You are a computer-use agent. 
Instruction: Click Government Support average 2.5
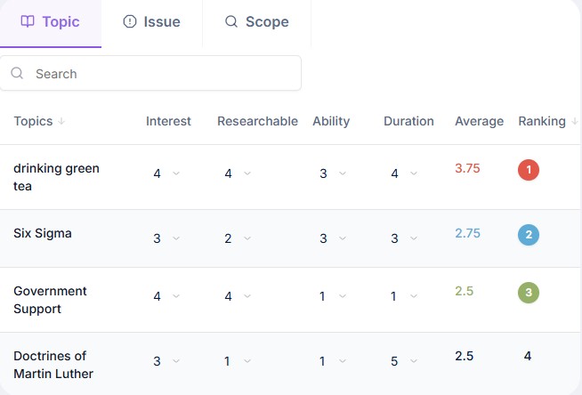465,291
